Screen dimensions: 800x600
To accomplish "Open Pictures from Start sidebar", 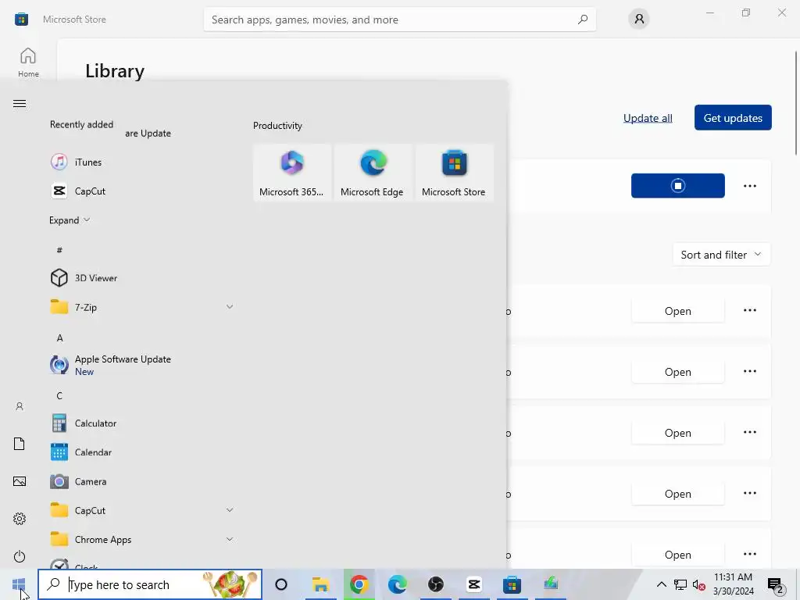I will [20, 481].
